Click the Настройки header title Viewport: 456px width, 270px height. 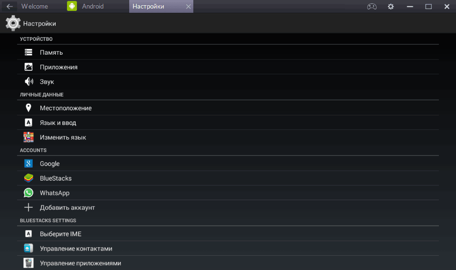pyautogui.click(x=39, y=24)
